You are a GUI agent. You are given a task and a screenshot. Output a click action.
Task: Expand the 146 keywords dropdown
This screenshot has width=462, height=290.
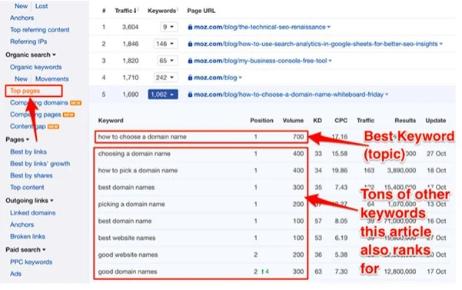point(165,44)
